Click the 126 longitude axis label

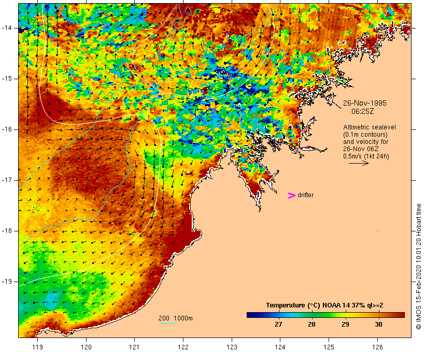tap(377, 347)
